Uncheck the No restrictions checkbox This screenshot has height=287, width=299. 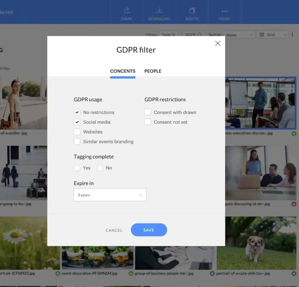pos(77,112)
